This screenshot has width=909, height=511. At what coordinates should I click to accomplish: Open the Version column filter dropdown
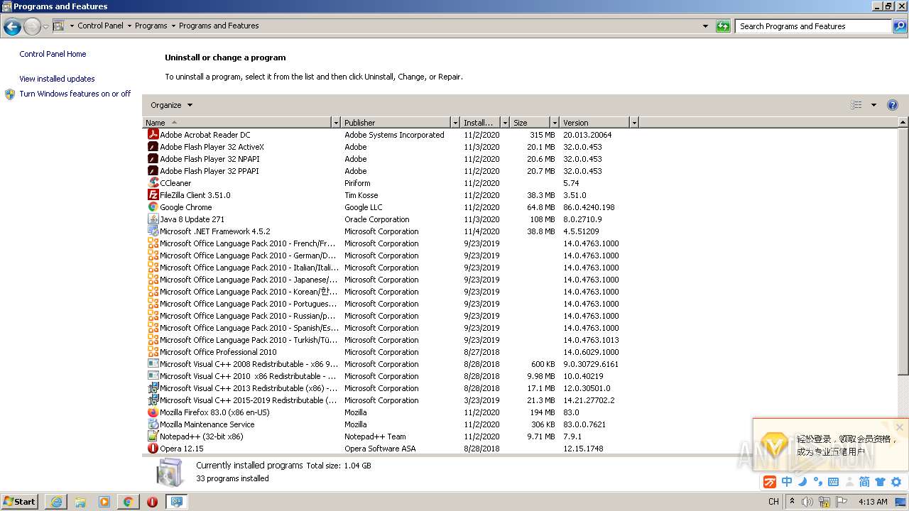[x=634, y=123]
